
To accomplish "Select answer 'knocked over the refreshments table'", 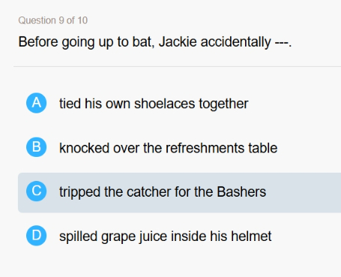I will [x=168, y=148].
